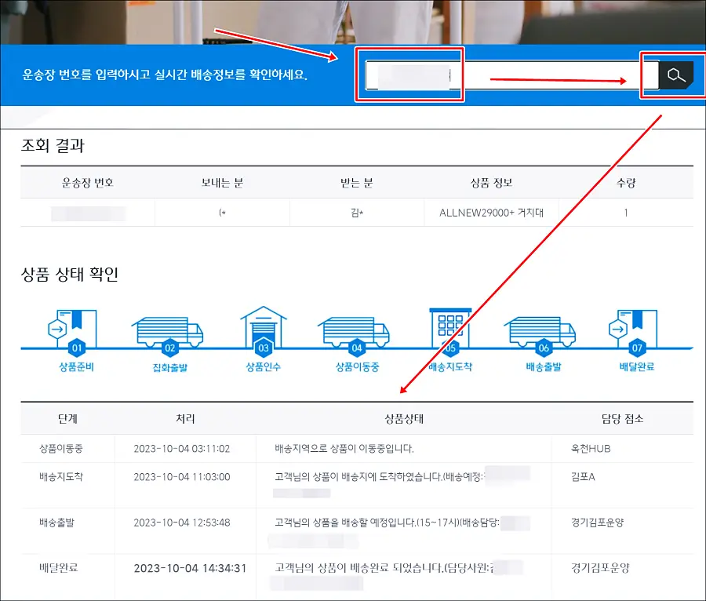Click the 옥천HUB branch cell
The image size is (706, 601).
pos(591,448)
